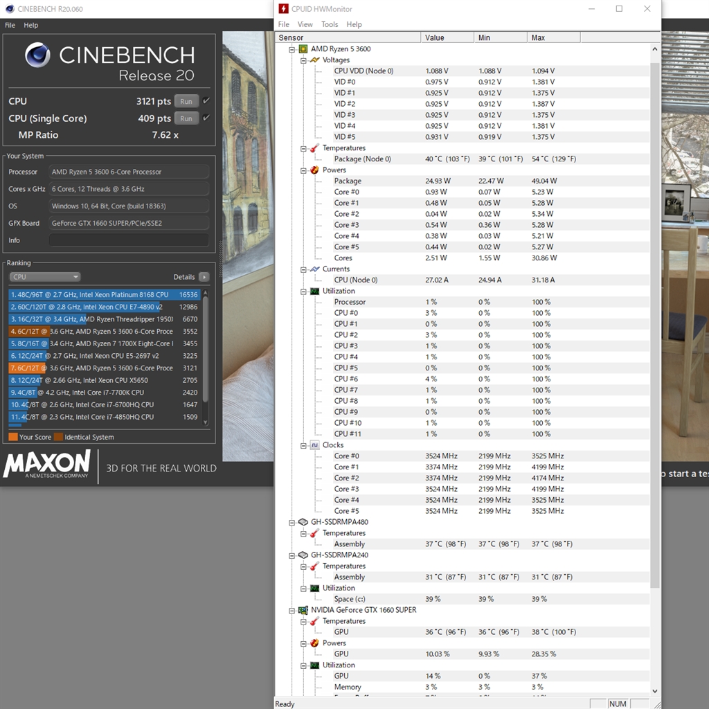Collapse the Currents group
The width and height of the screenshot is (709, 709).
click(303, 269)
